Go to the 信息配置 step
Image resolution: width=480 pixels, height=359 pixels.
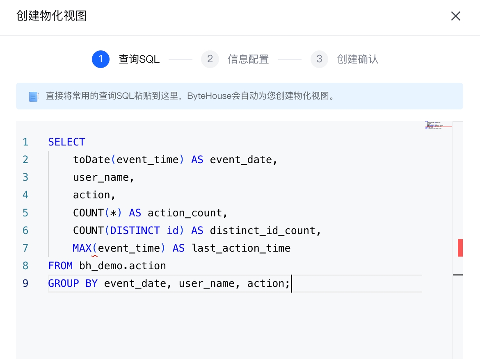[248, 59]
